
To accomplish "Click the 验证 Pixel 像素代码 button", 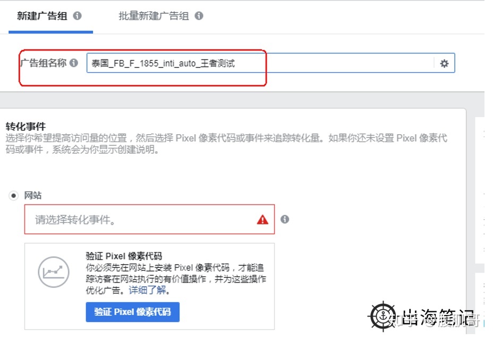I will (x=133, y=312).
